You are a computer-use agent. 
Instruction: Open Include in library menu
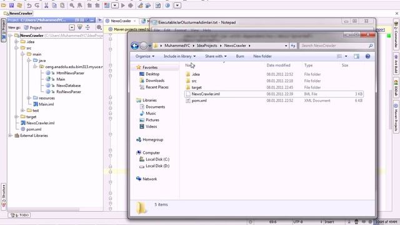179,56
